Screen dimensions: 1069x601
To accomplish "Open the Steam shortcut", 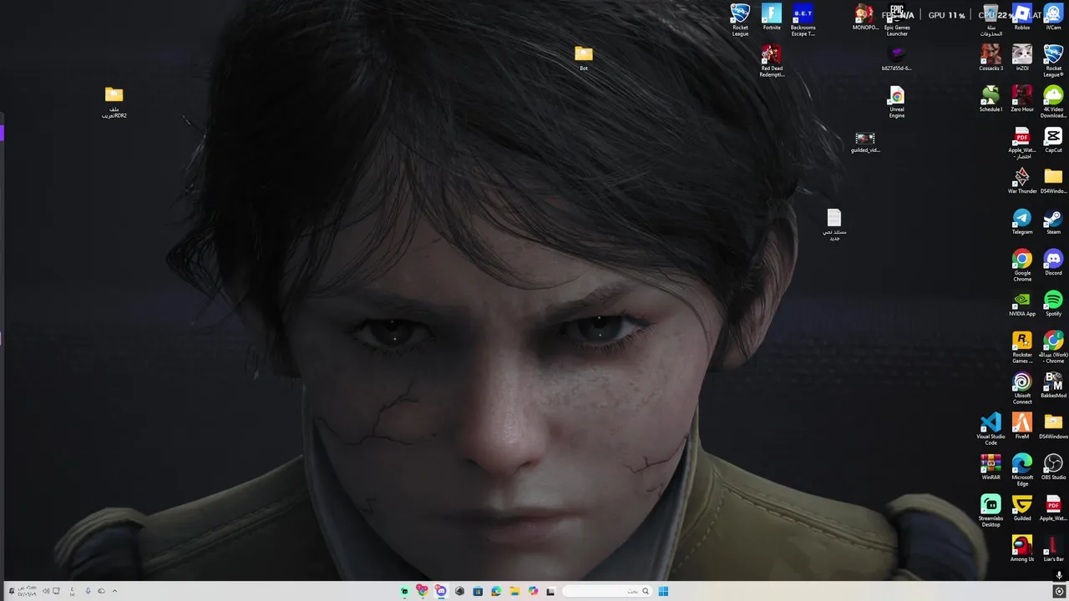I will pos(1053,222).
